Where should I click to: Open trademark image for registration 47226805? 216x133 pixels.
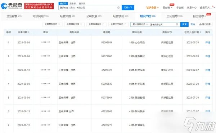point(46,111)
